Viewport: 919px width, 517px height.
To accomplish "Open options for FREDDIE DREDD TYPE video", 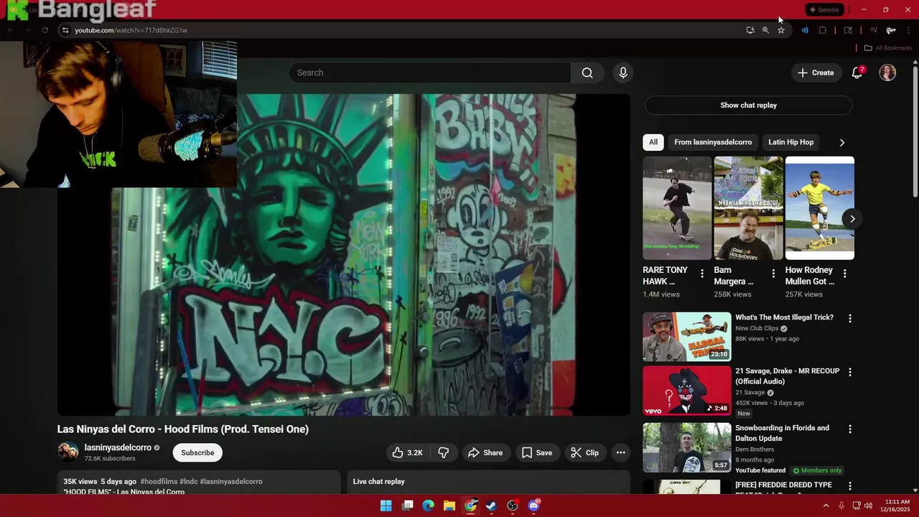I will (x=850, y=486).
